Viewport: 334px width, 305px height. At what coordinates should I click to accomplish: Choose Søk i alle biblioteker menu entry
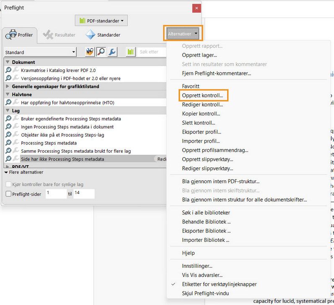tap(206, 213)
